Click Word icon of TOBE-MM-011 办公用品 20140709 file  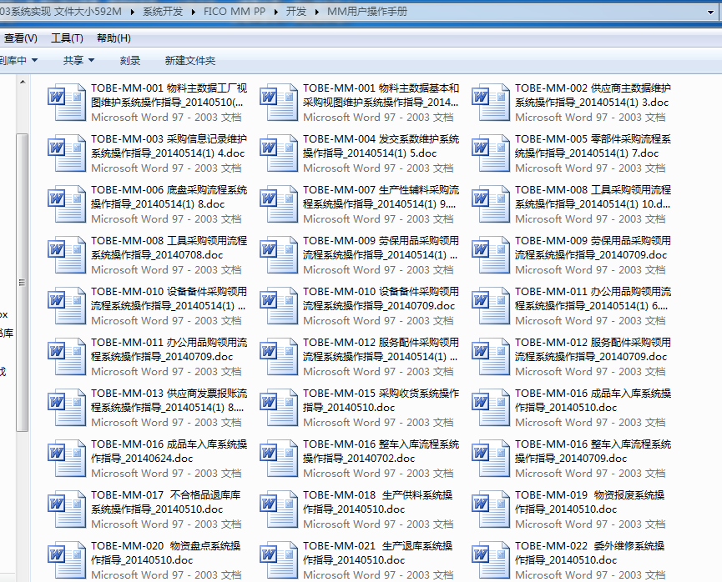click(x=67, y=356)
